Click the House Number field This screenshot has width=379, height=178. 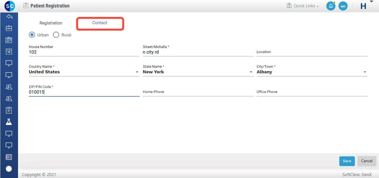click(84, 52)
